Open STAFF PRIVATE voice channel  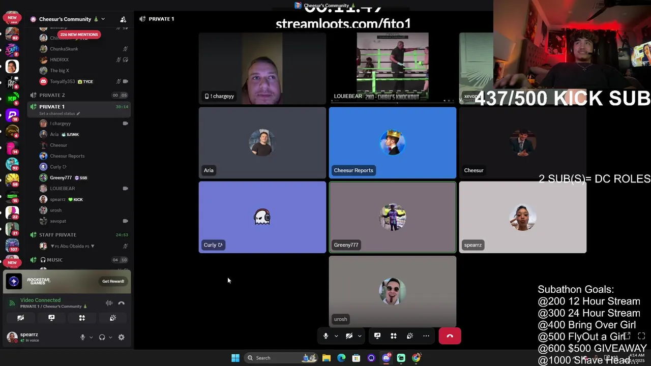[x=79, y=235]
